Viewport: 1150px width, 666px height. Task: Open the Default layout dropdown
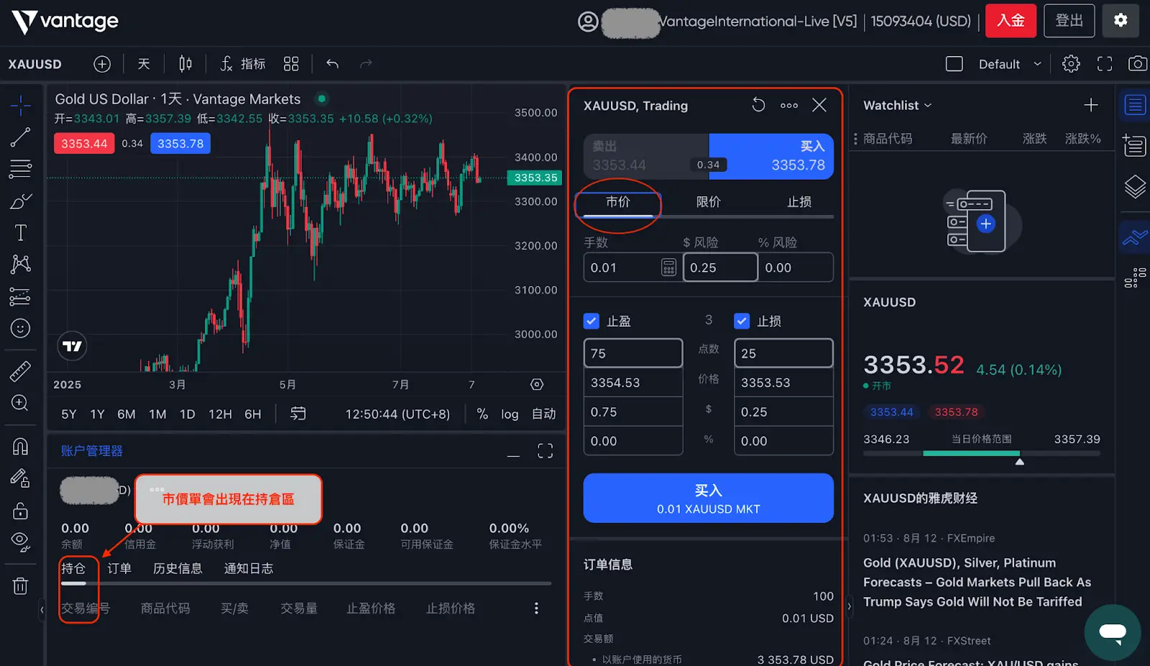pos(1008,64)
